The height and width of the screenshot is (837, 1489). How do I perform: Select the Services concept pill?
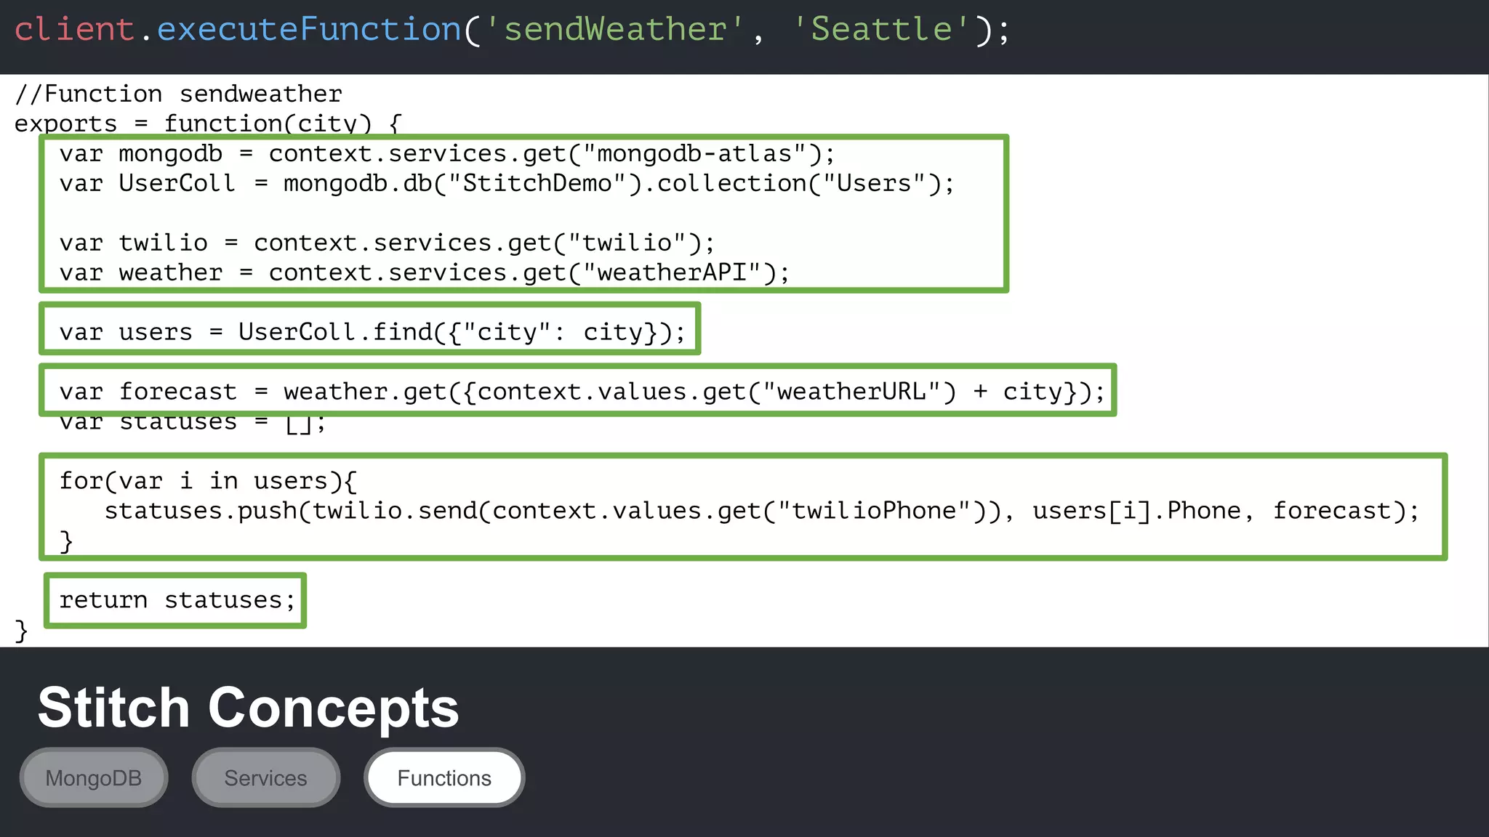click(x=266, y=777)
